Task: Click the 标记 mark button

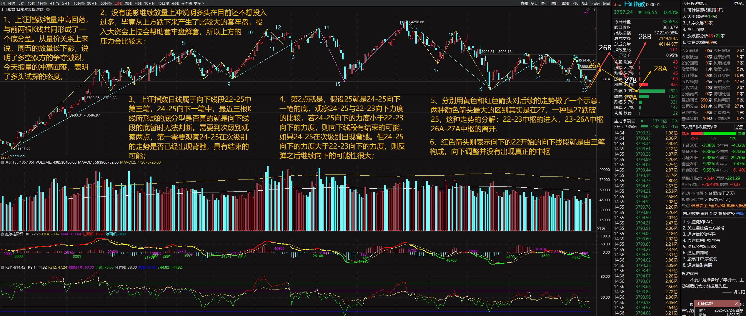Action: tap(586, 3)
